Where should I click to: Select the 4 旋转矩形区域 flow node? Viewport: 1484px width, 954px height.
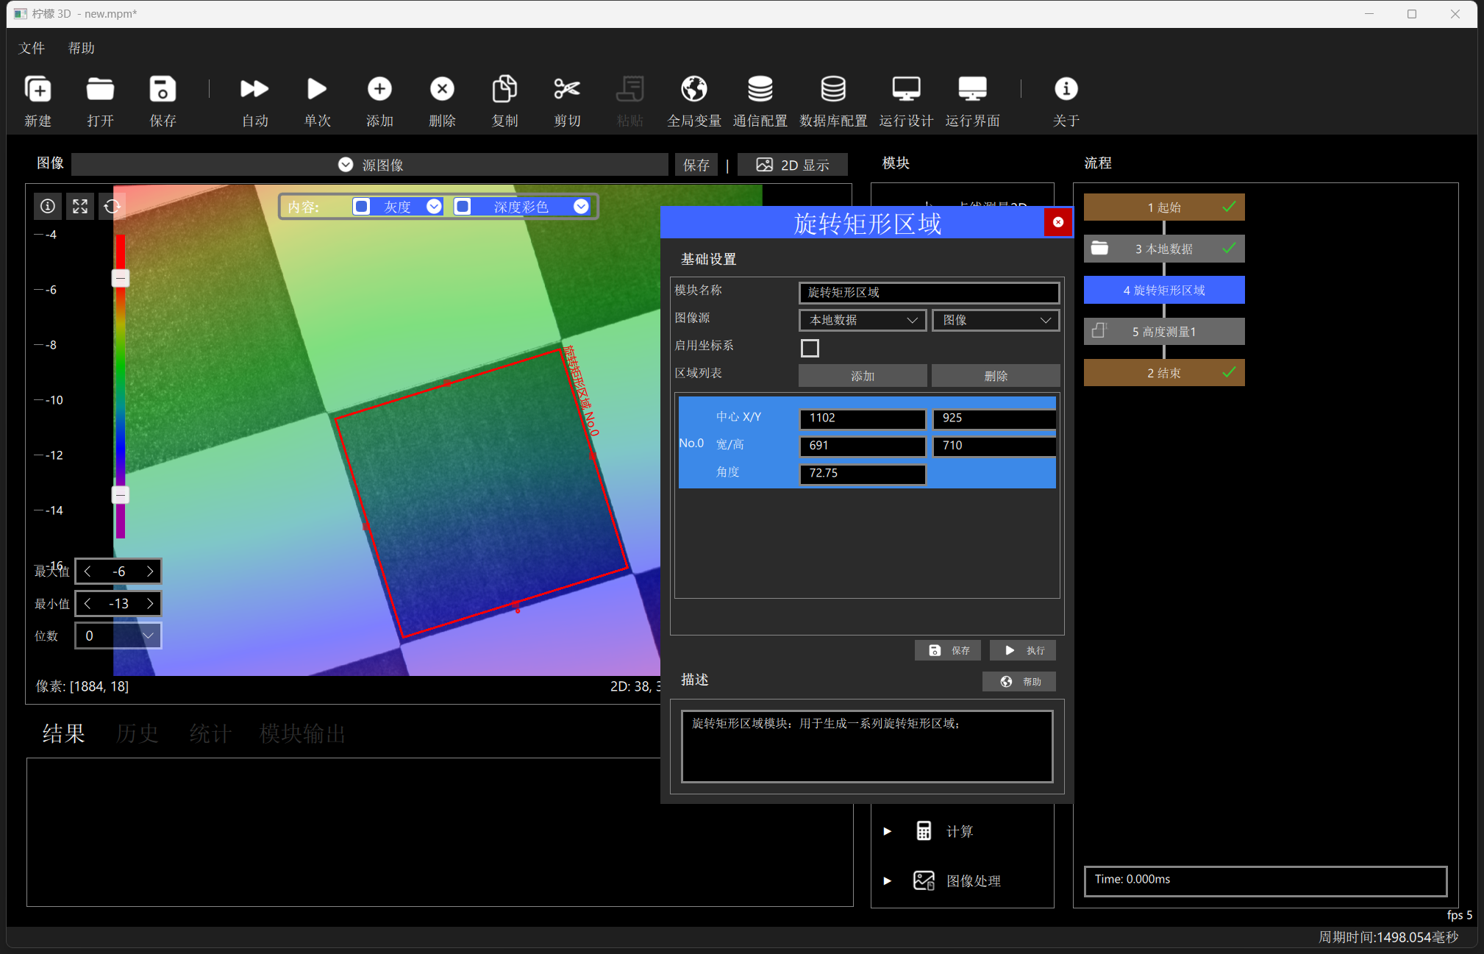tap(1164, 290)
